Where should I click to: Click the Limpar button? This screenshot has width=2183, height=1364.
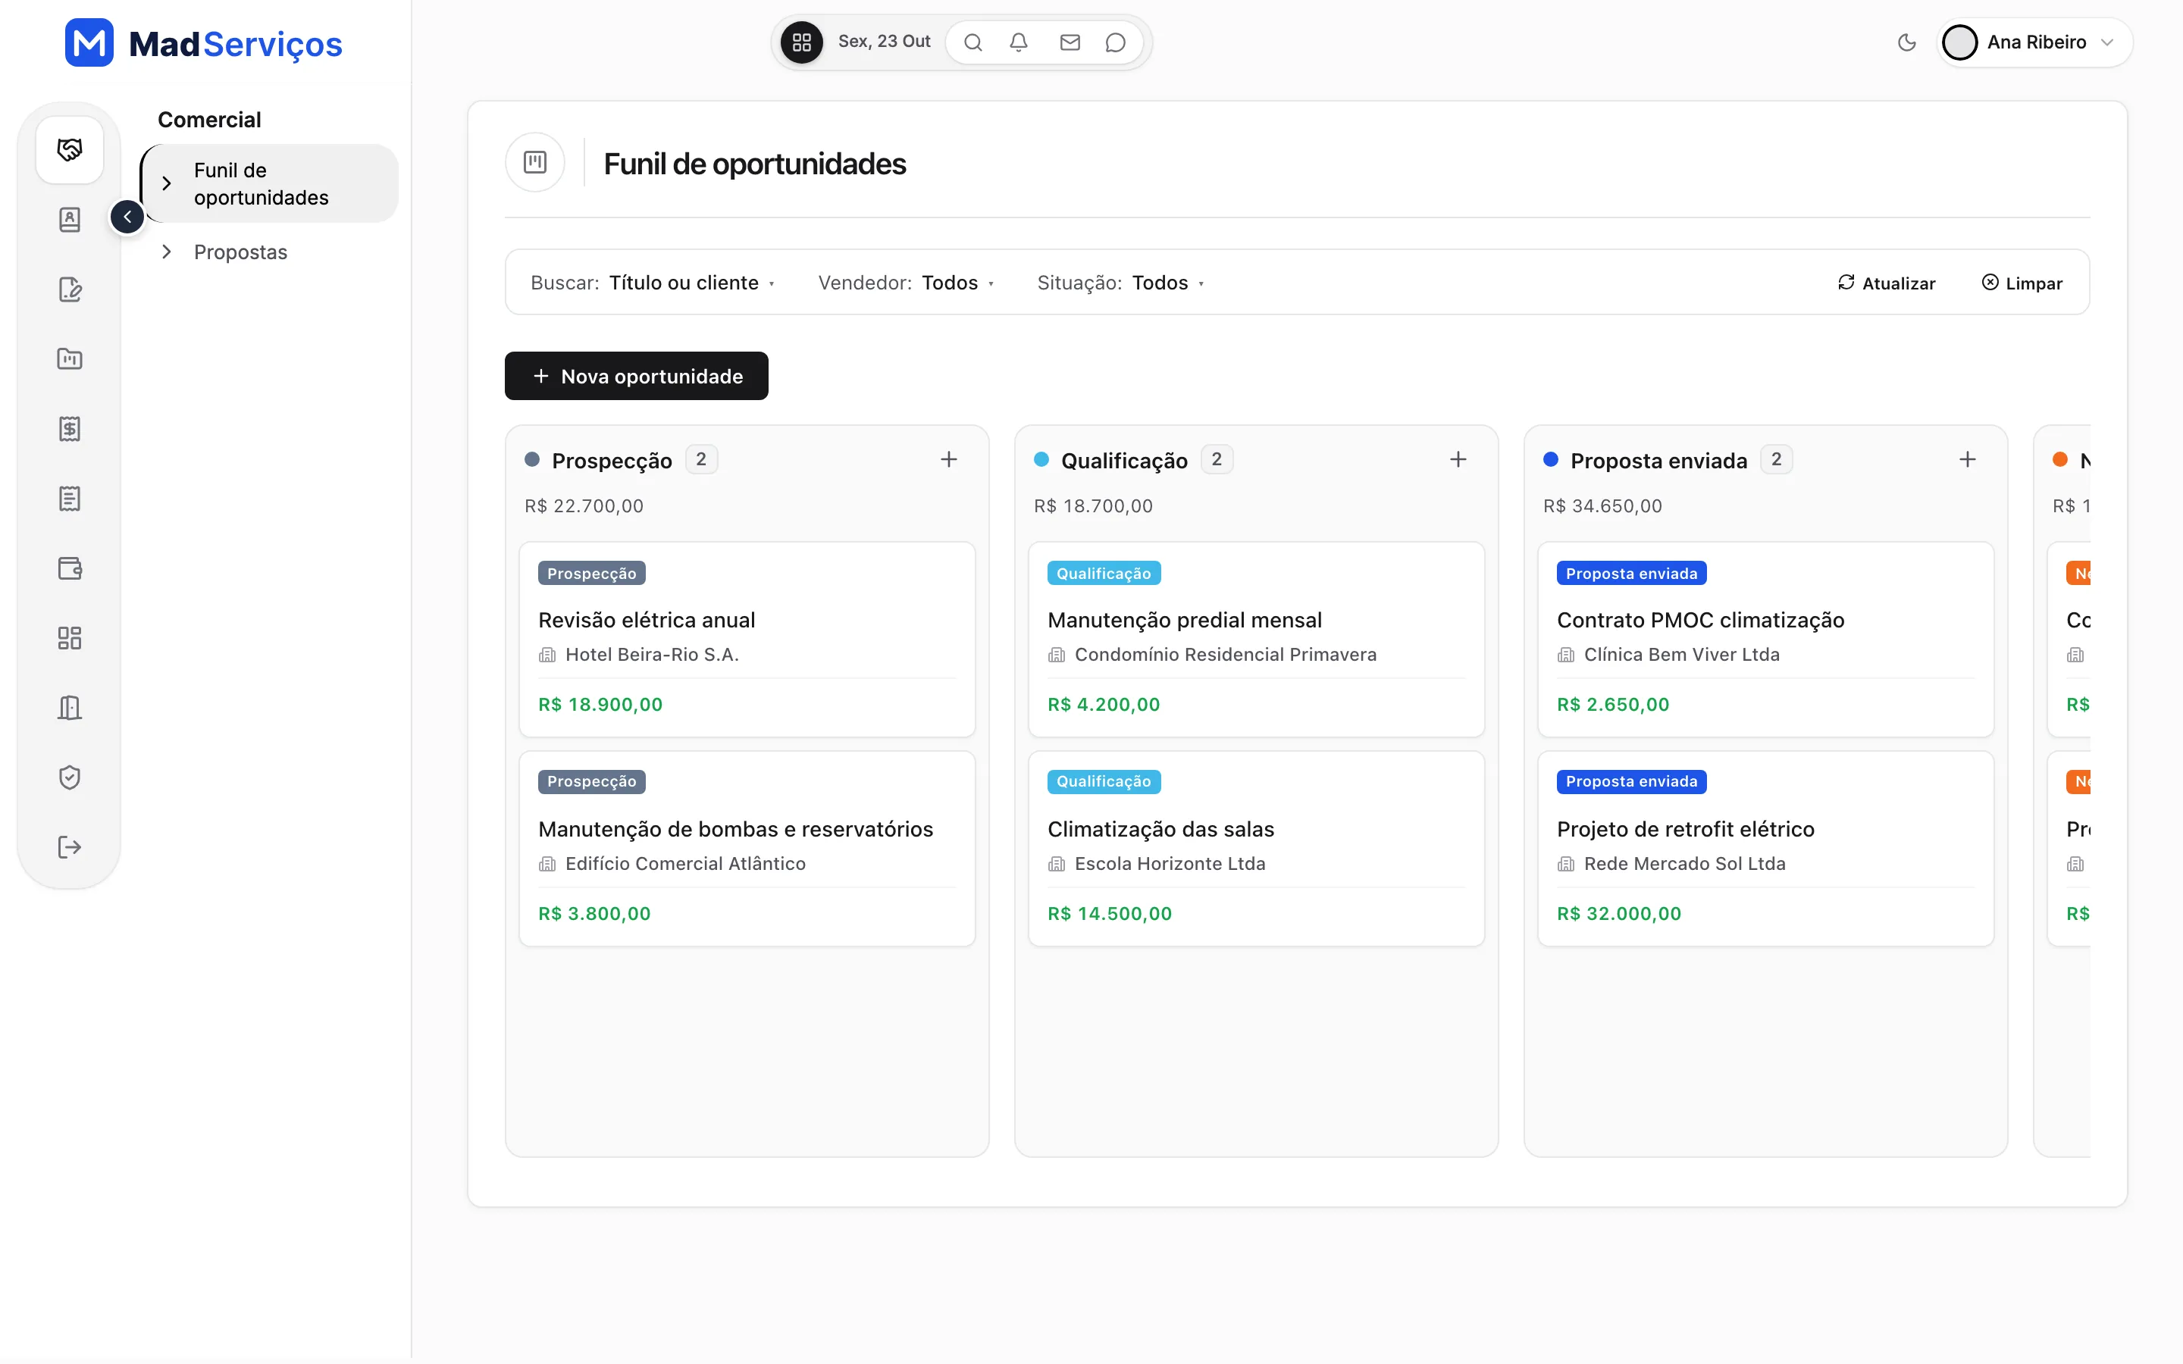2022,283
